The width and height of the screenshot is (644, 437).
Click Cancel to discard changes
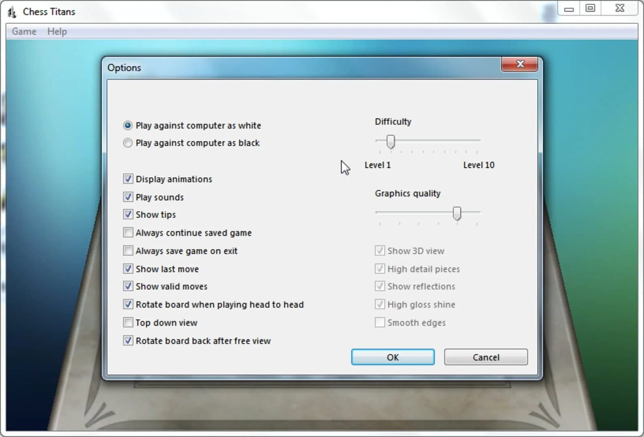coord(486,357)
